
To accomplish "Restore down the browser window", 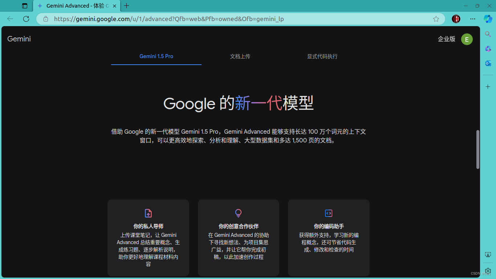I will pos(477,6).
